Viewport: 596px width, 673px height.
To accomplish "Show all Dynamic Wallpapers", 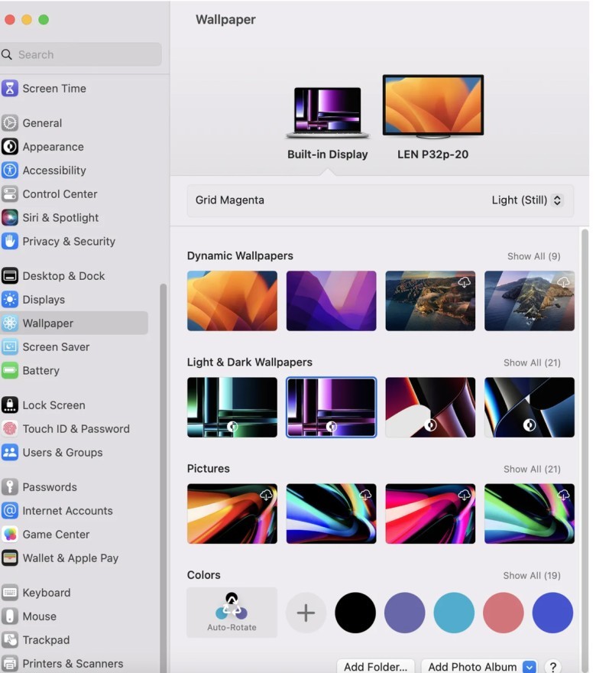I will [533, 256].
